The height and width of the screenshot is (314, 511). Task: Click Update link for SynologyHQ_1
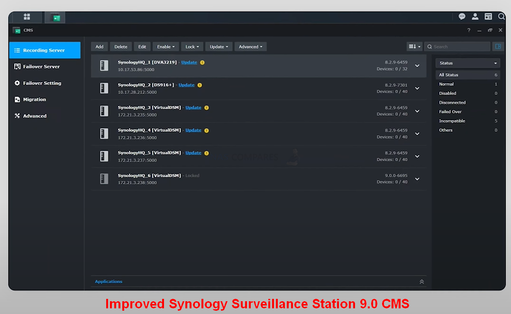[x=189, y=62]
